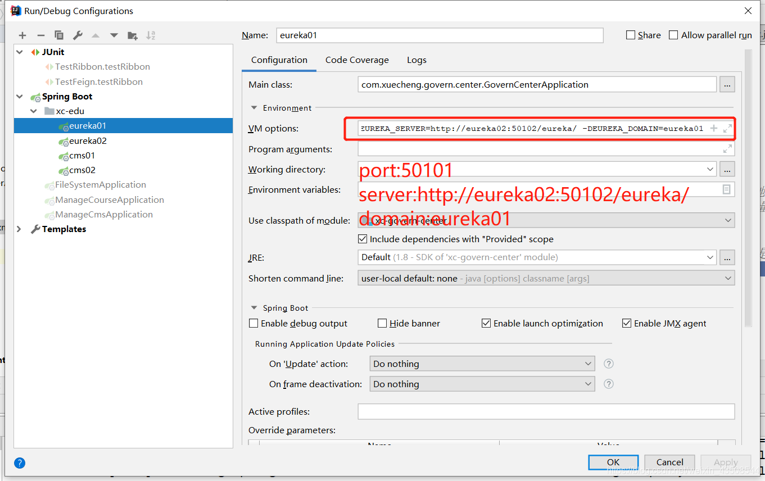765x481 pixels.
Task: Edit Environment variables list icon
Action: 726,189
